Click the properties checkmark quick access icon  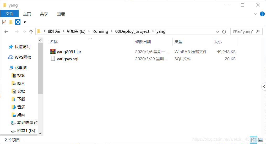tap(4, 22)
